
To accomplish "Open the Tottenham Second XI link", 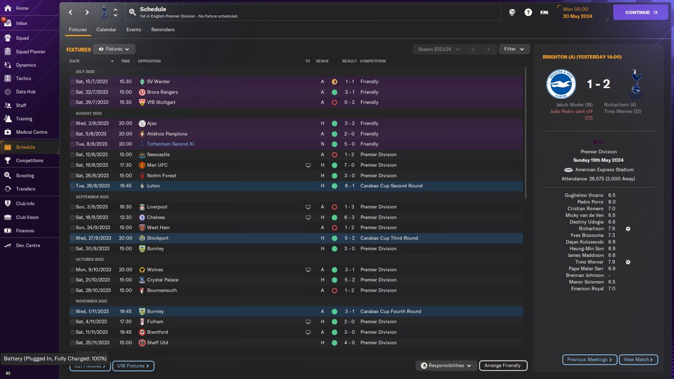I will tap(170, 144).
